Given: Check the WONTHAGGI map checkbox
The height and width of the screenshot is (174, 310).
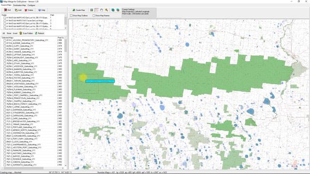Looking at the screenshot, I should 4,84.
